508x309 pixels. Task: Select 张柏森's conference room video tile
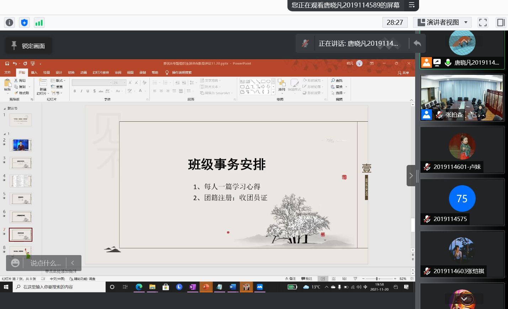click(462, 98)
